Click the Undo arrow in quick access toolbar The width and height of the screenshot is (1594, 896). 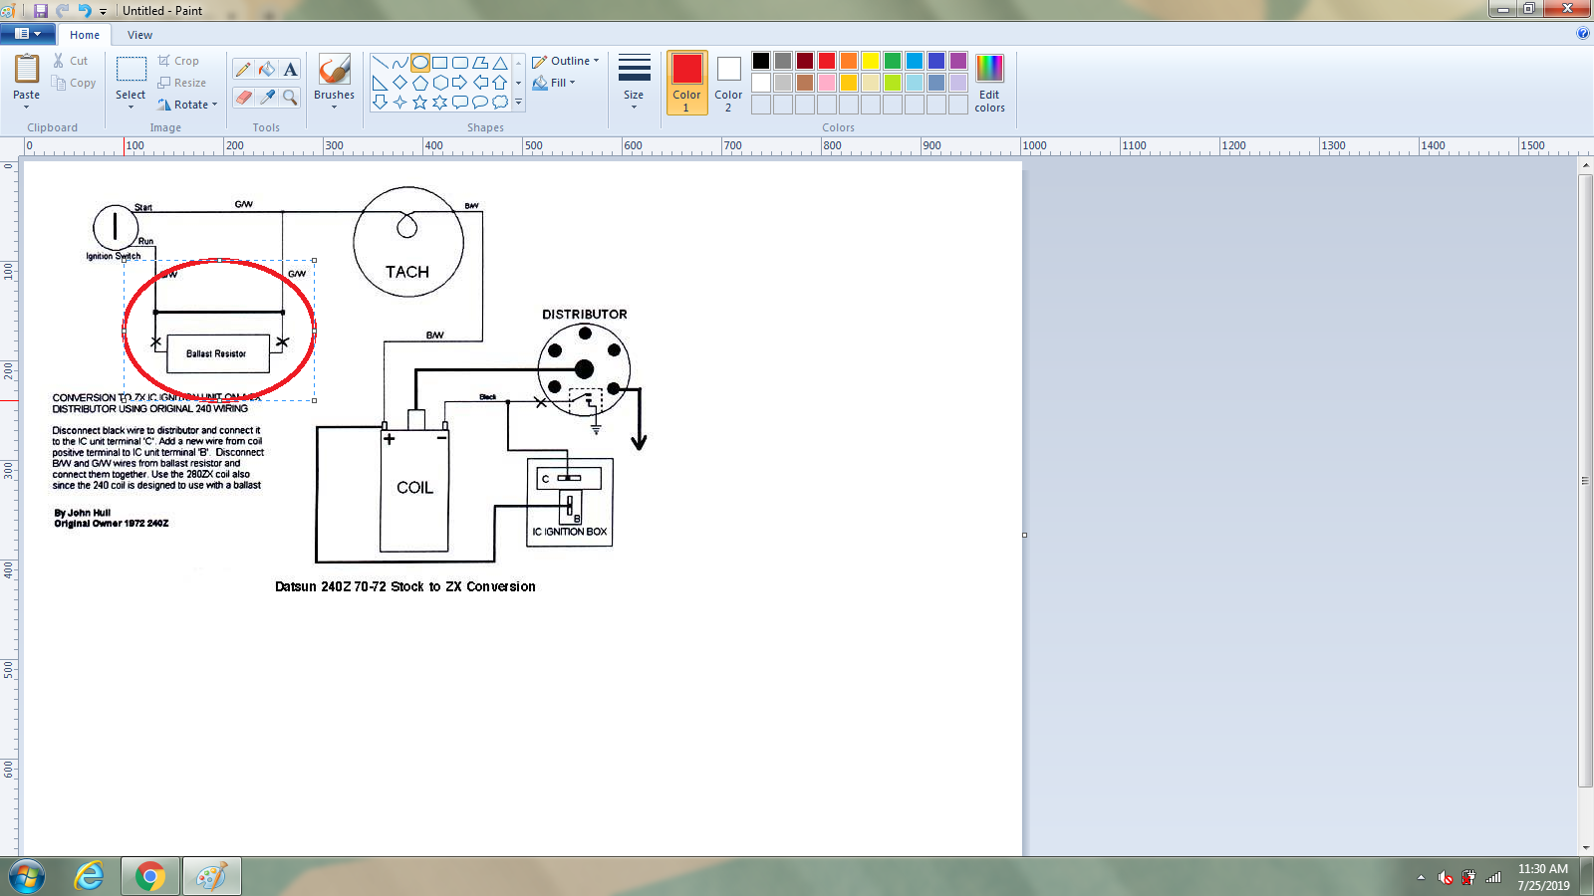84,10
